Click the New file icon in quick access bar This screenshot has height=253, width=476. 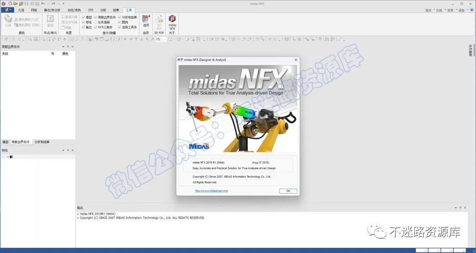10,4
